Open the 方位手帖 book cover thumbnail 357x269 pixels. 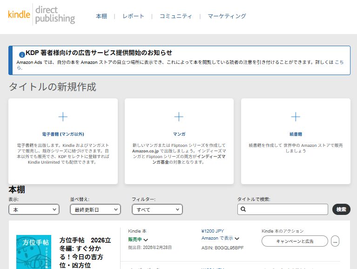tap(34, 252)
